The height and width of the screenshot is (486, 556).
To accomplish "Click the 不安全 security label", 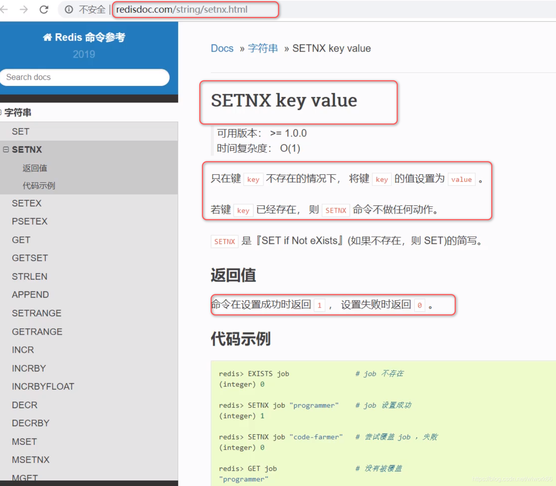I will 92,9.
